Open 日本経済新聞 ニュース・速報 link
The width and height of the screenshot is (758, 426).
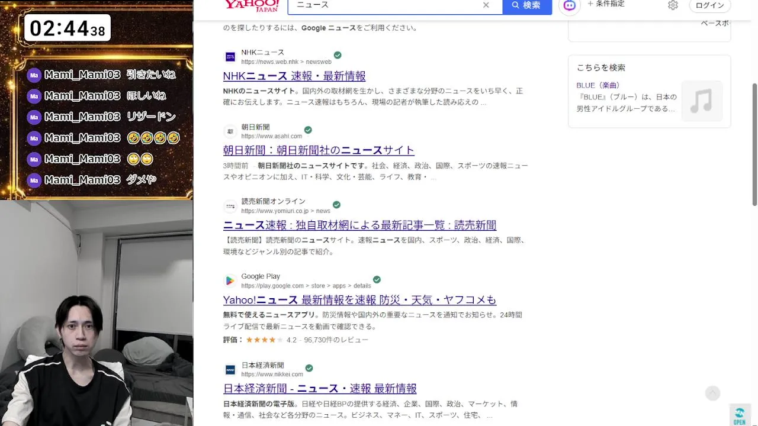point(320,389)
